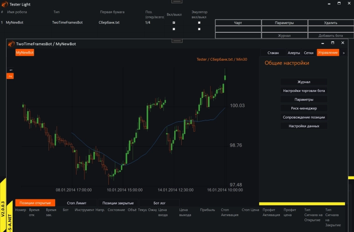Toggle the Вкл/выкл checkbox for MyNewBot
The image size is (354, 232).
(x=174, y=22)
